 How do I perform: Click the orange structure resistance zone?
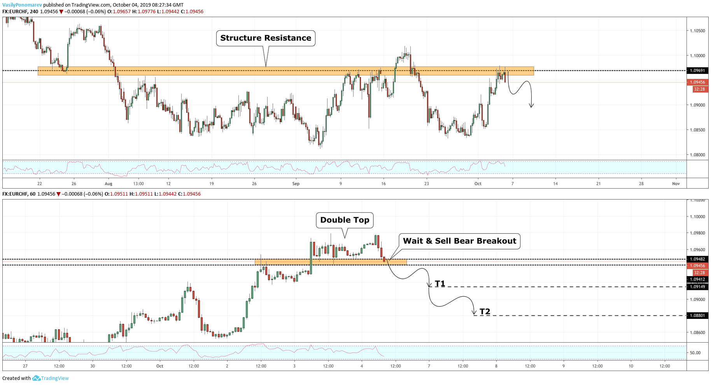[285, 71]
